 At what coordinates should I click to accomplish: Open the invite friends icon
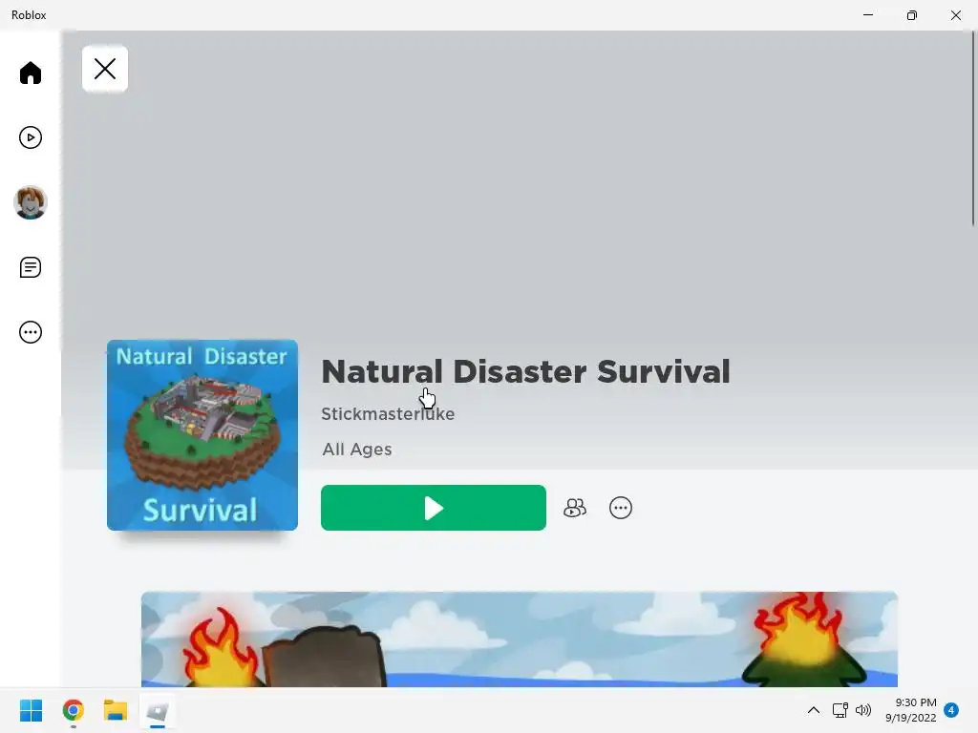(574, 508)
